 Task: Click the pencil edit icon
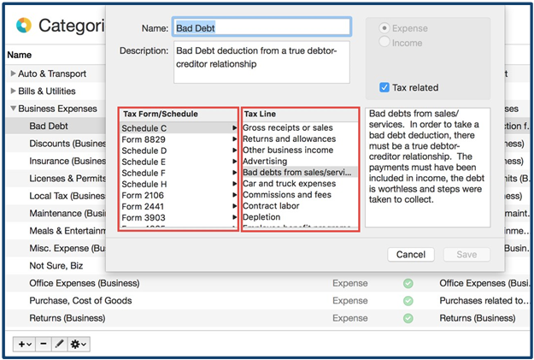(59, 343)
